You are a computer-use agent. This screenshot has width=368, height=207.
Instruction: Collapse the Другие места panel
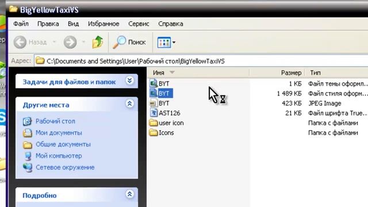(129, 103)
